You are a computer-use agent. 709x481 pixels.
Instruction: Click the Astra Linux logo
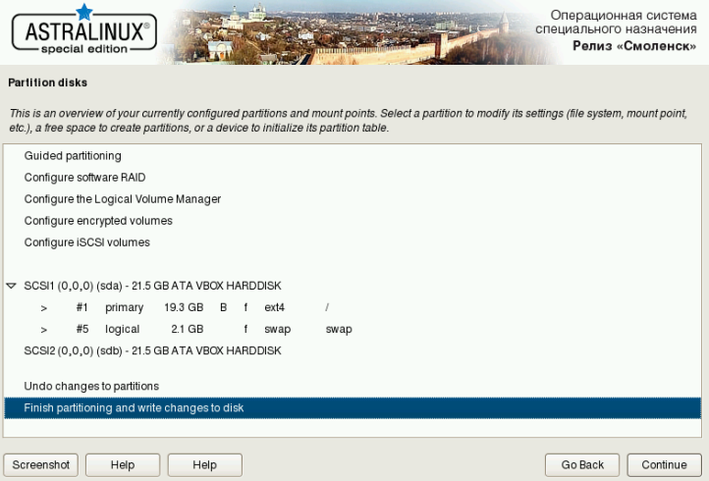[84, 30]
